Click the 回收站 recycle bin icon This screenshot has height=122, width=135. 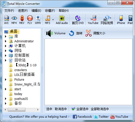[11, 60]
